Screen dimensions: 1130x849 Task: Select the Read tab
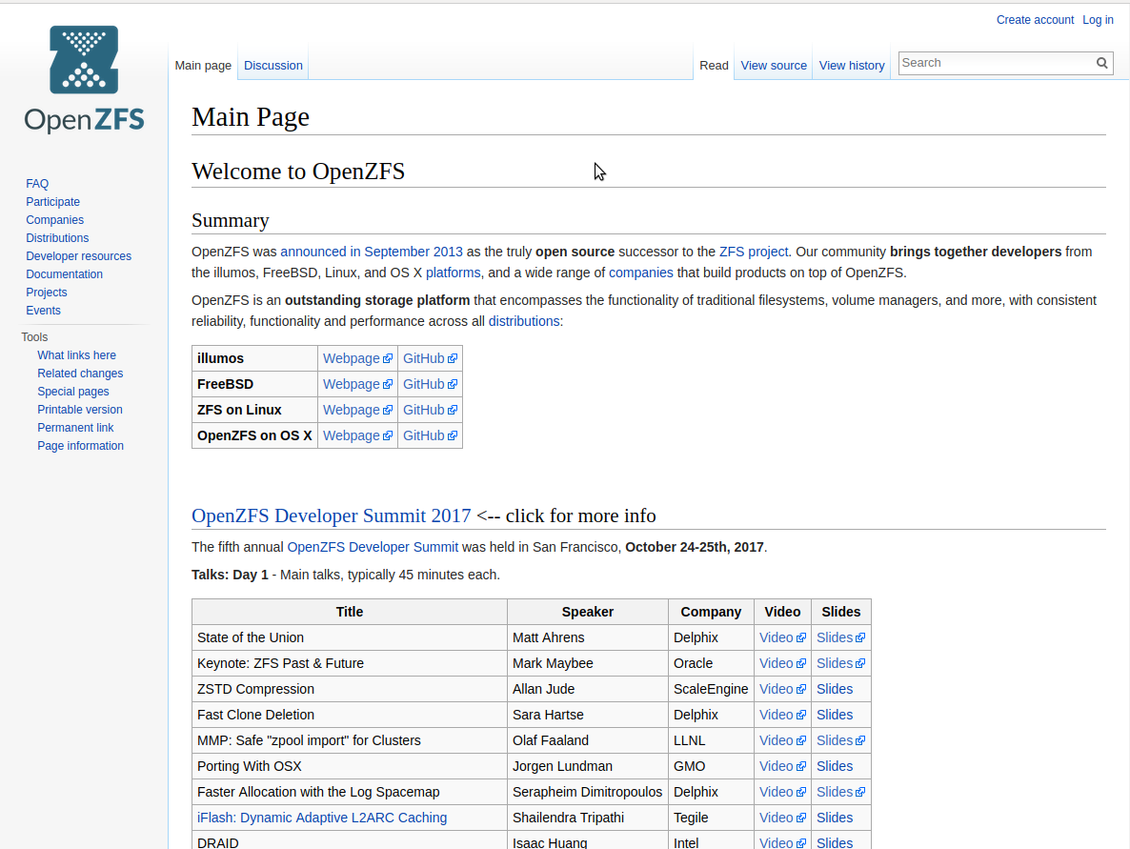click(714, 65)
